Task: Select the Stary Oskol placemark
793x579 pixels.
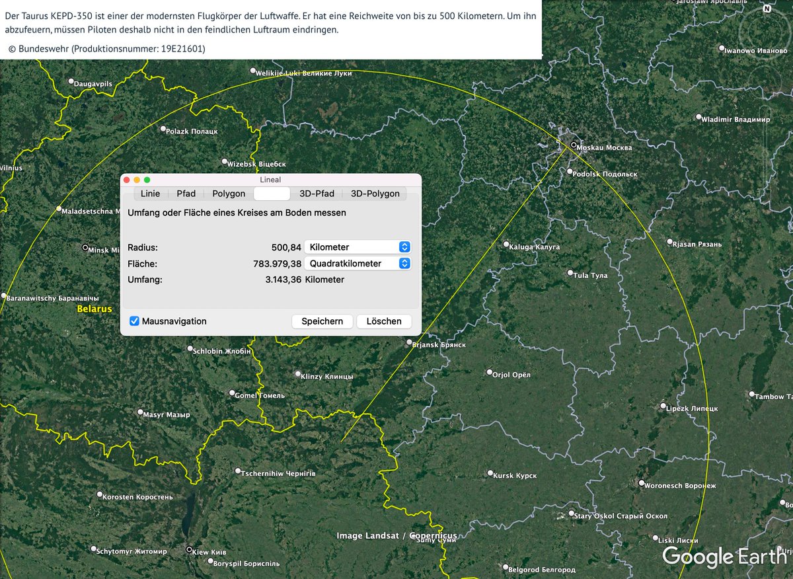Action: (x=572, y=514)
